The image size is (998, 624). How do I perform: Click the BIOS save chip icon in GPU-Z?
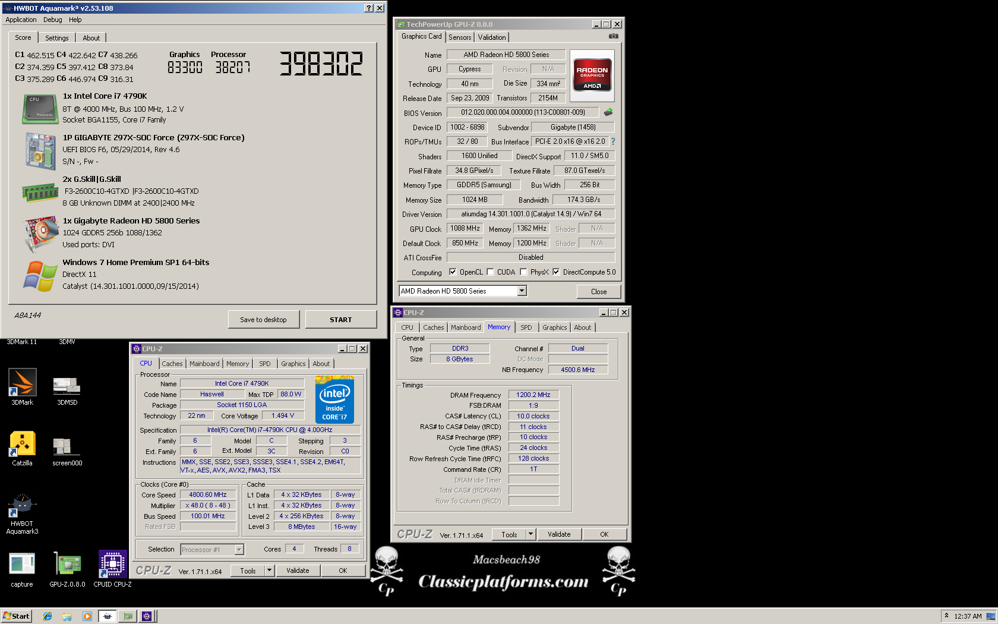(x=608, y=112)
